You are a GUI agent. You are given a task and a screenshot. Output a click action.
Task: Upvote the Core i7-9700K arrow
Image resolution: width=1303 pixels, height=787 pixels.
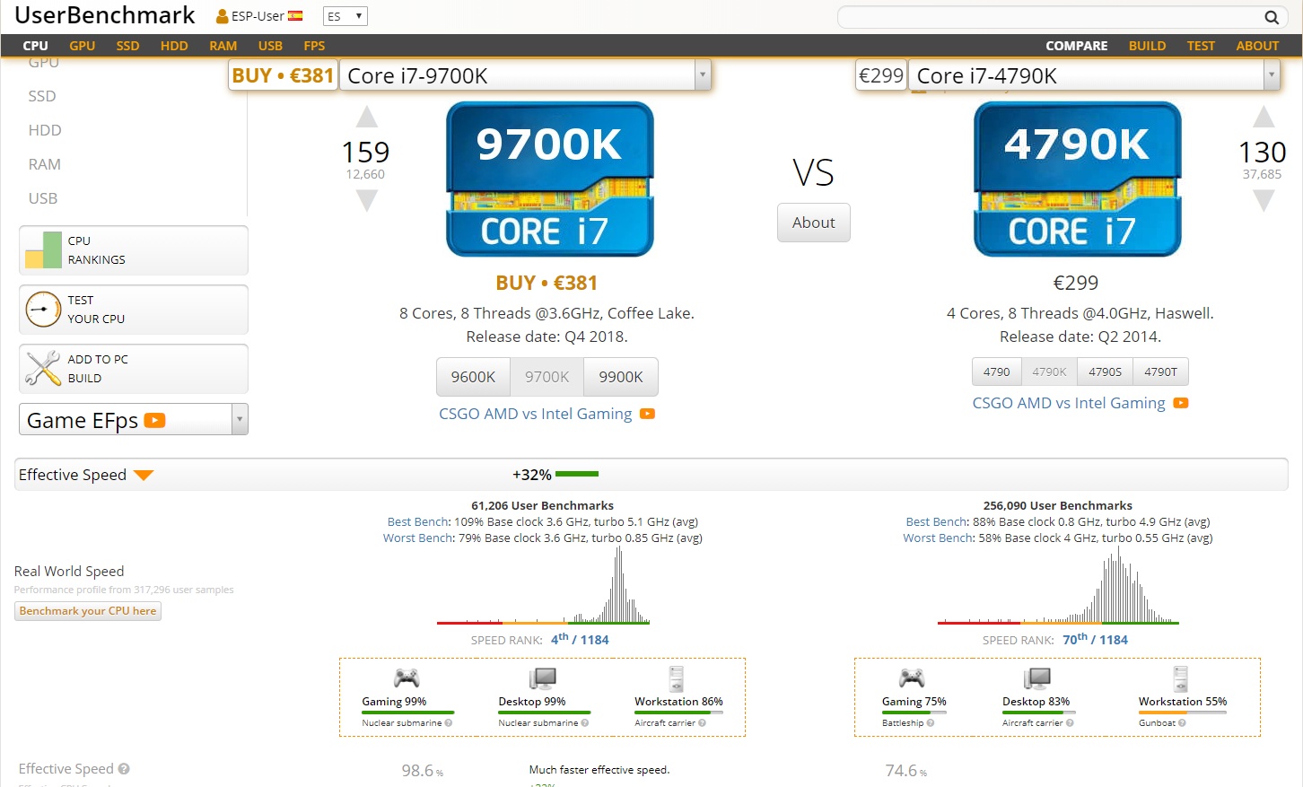[366, 117]
